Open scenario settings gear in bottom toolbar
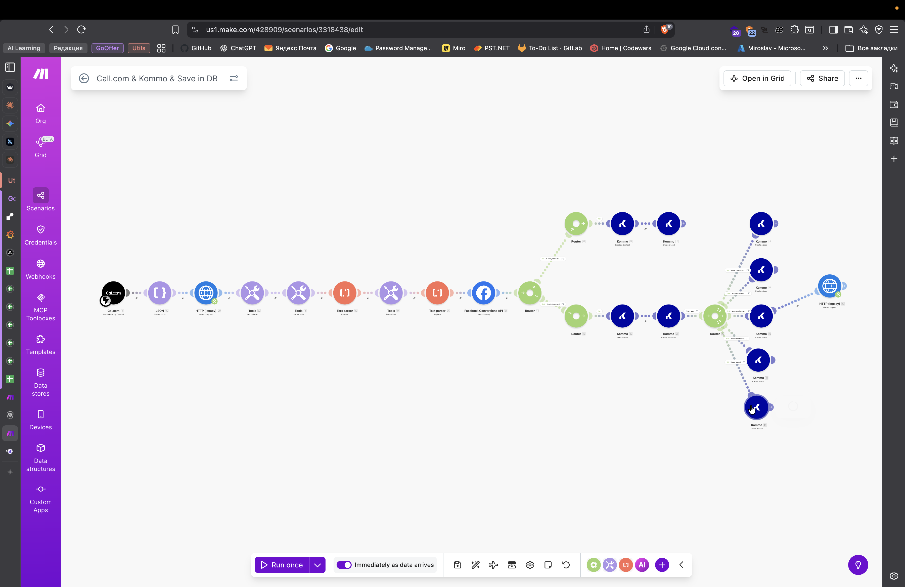 530,565
